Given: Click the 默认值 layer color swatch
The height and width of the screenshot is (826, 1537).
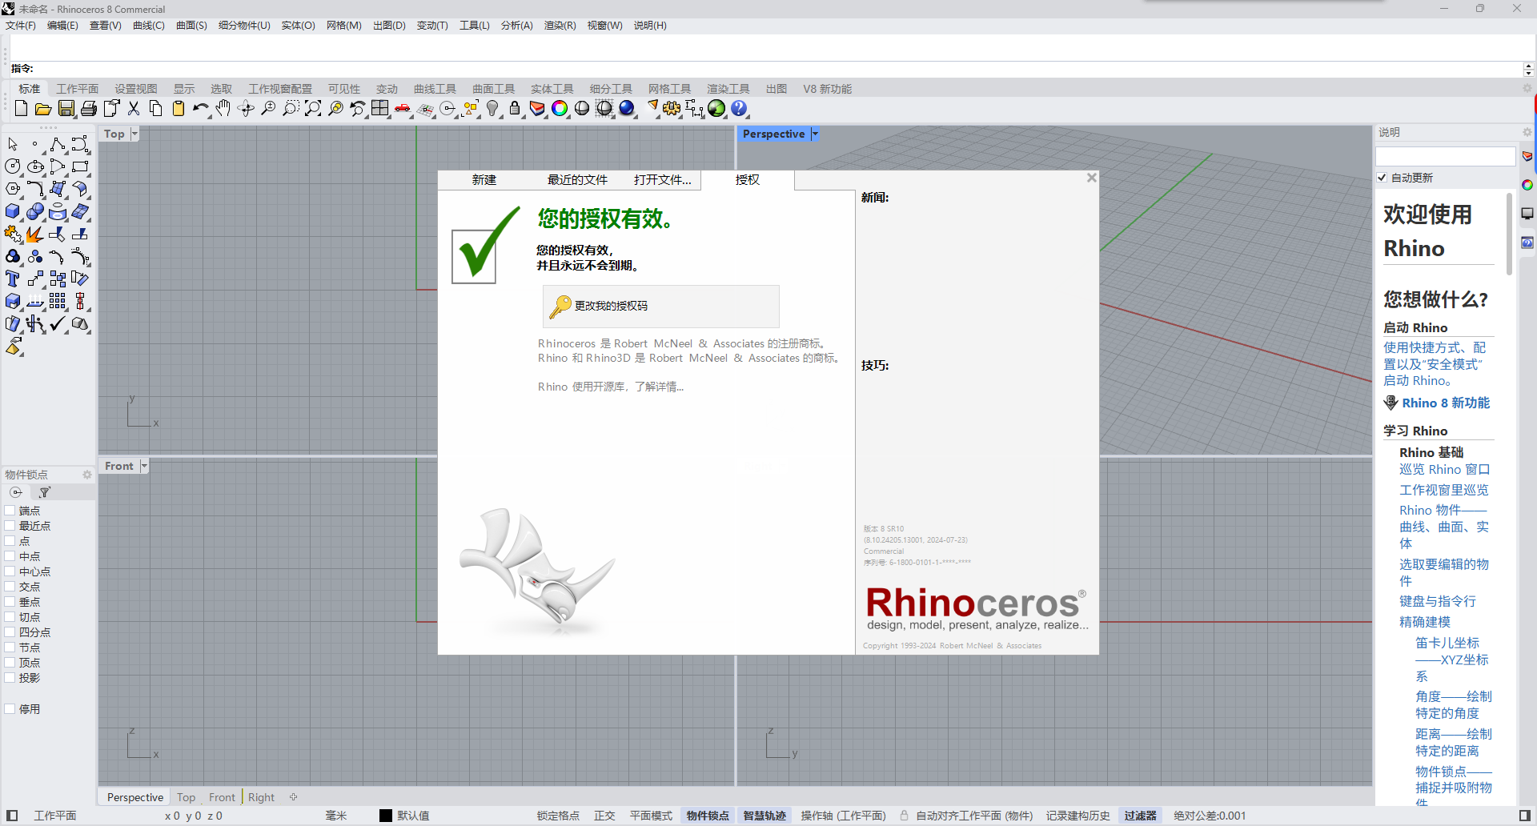Looking at the screenshot, I should [x=384, y=815].
